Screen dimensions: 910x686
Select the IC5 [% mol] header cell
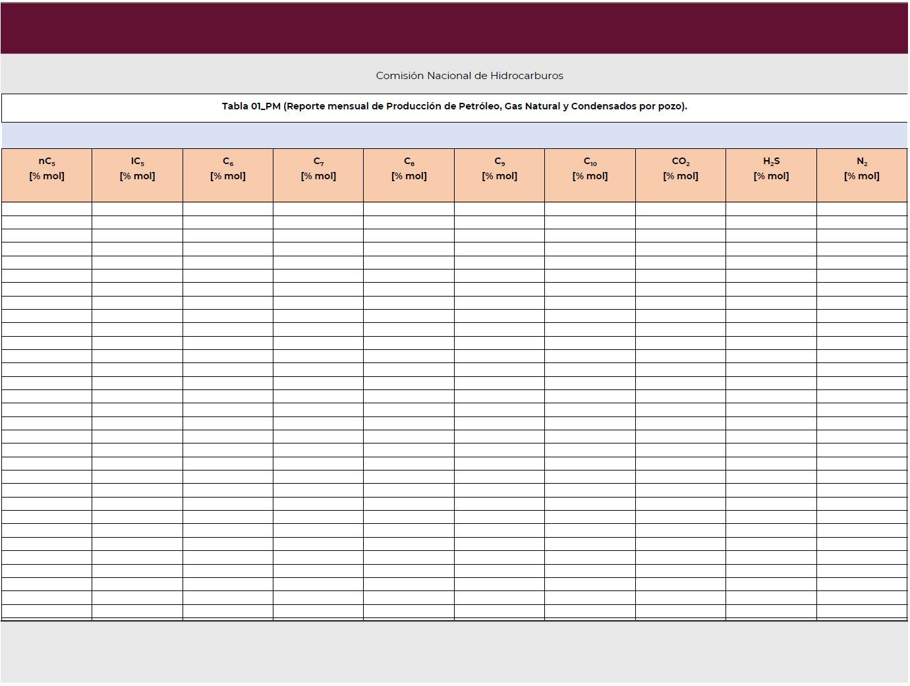point(137,175)
